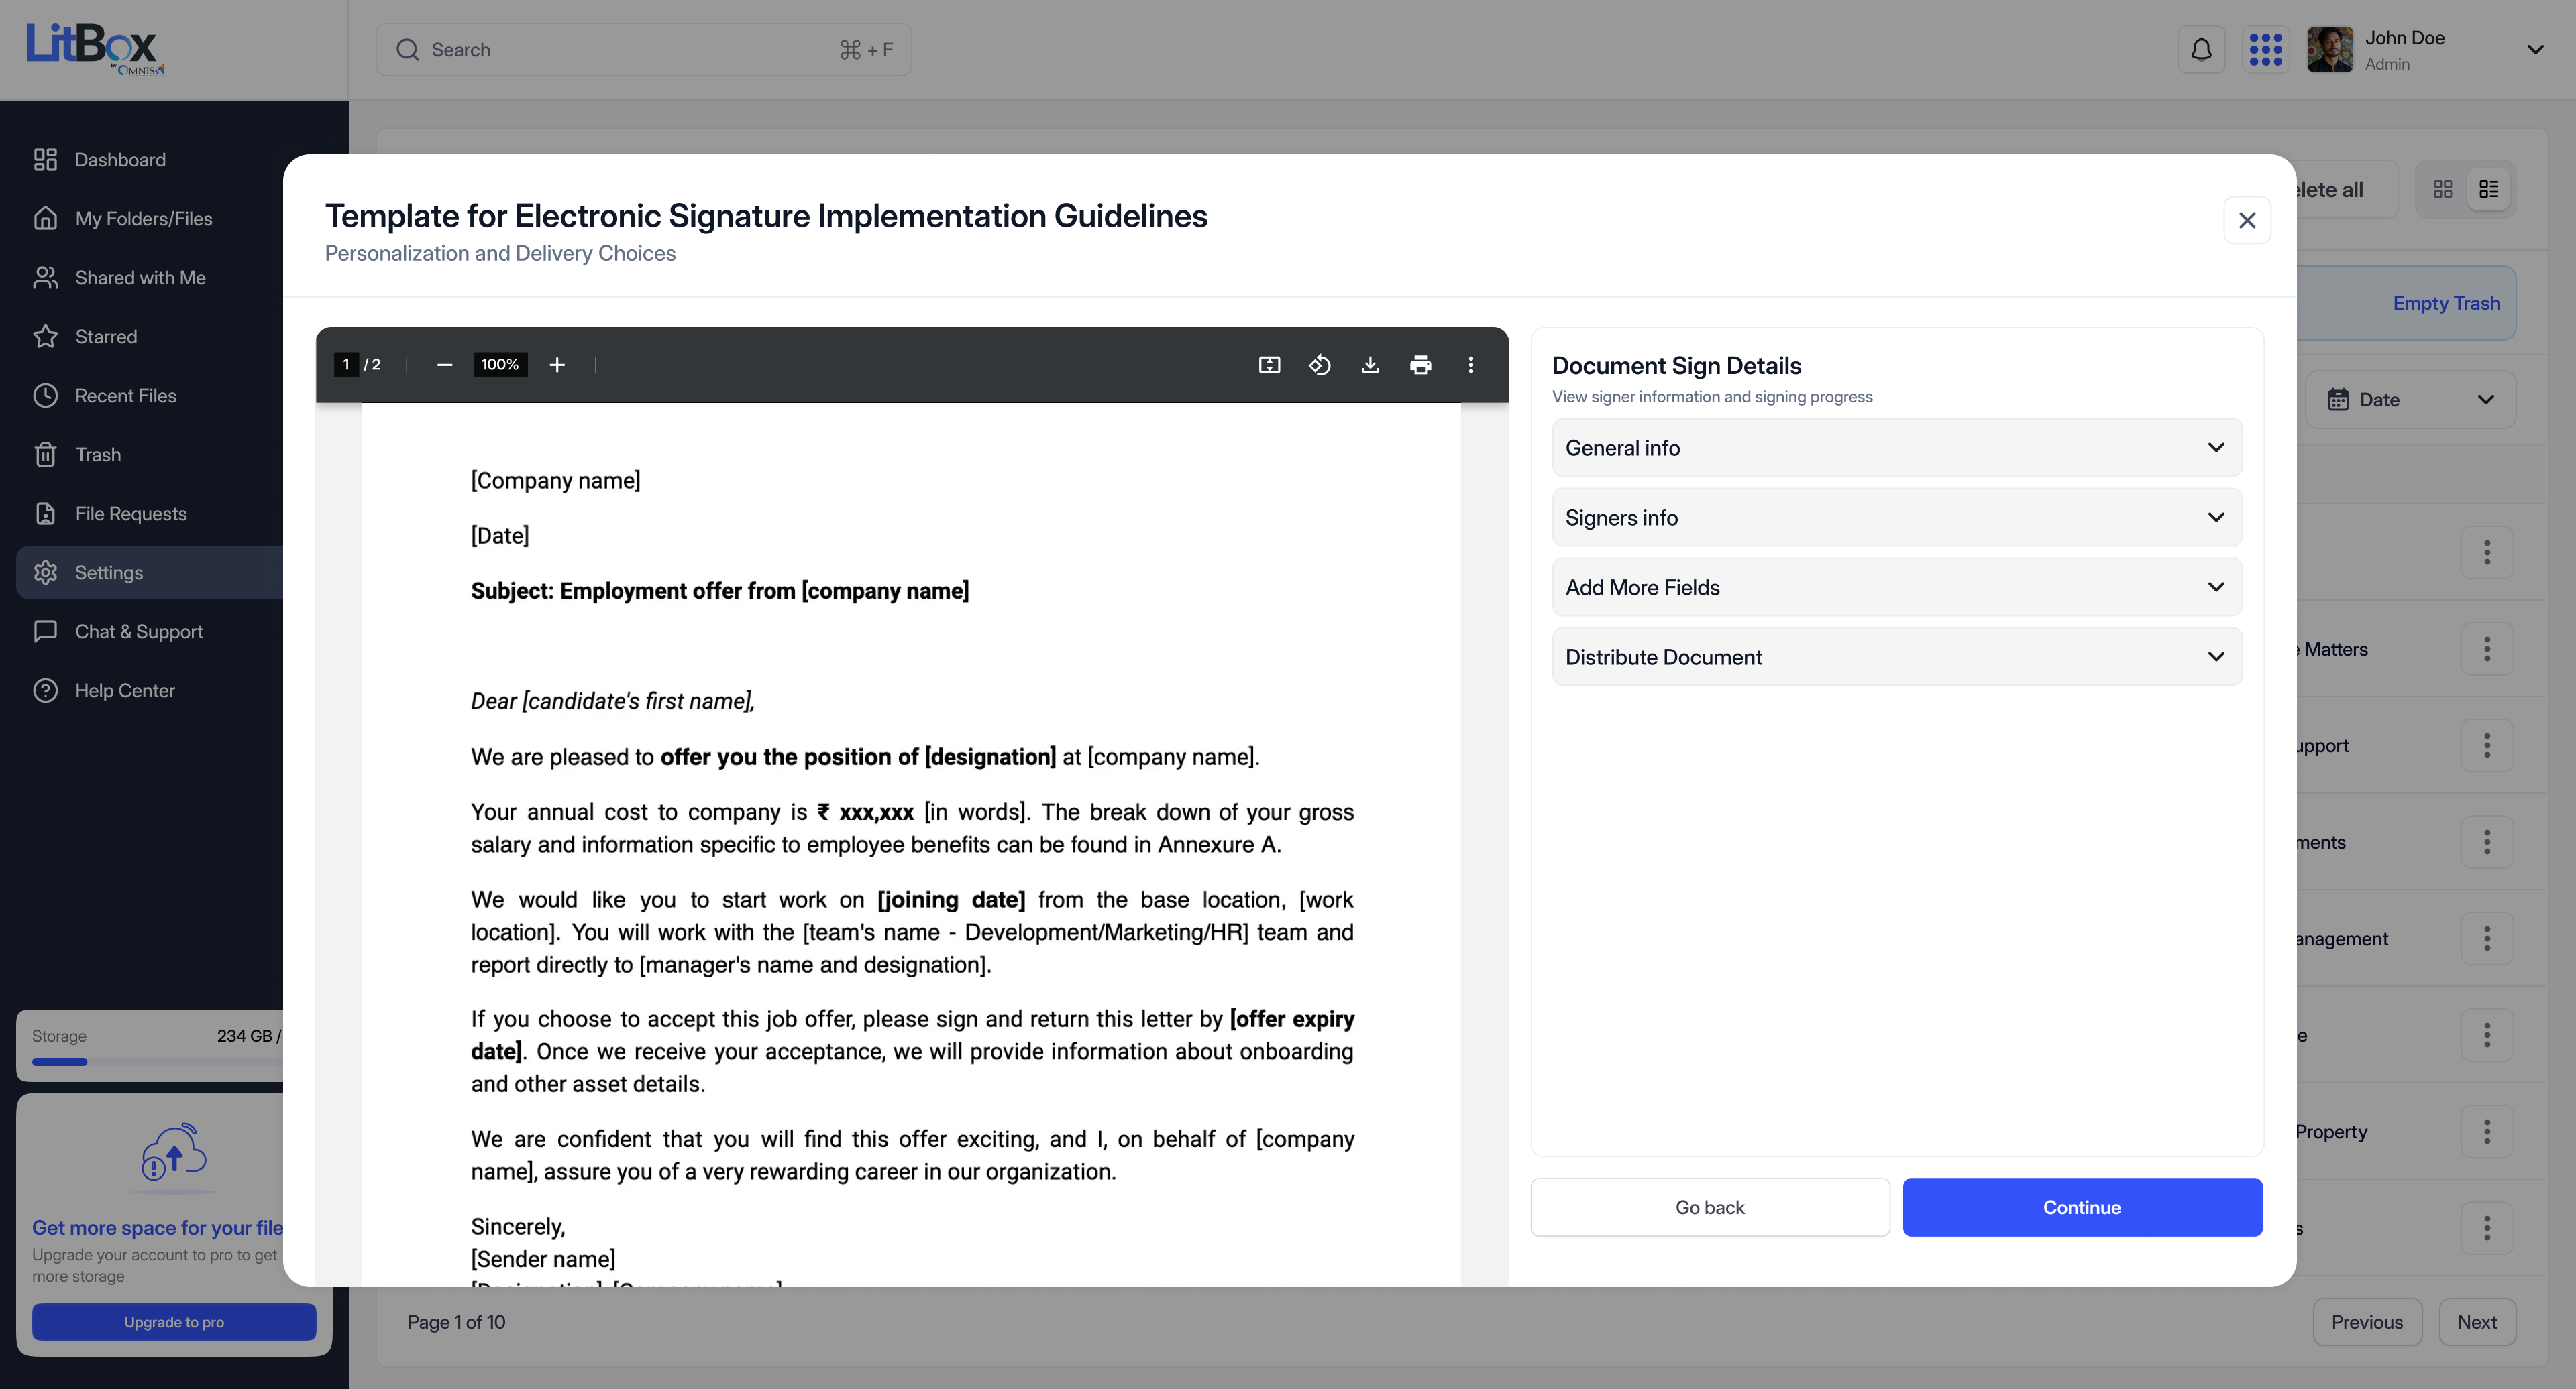The width and height of the screenshot is (2576, 1389).
Task: Zoom in the PDF viewer
Action: click(557, 365)
